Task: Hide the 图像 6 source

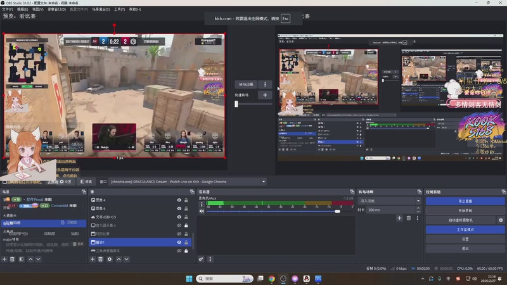Action: click(x=179, y=208)
